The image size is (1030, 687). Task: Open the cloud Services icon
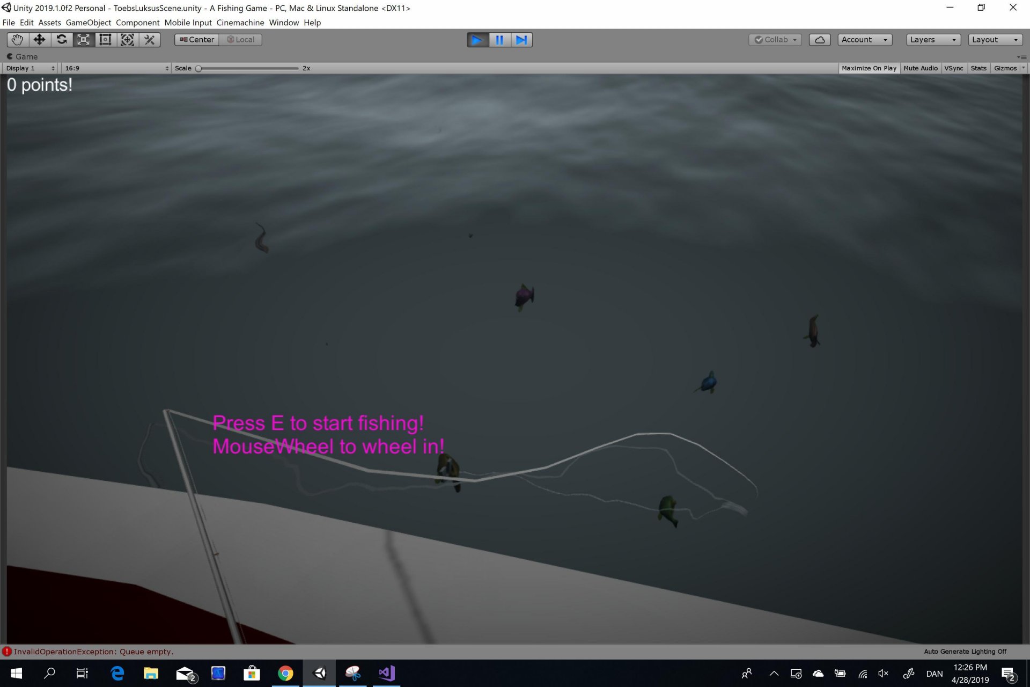click(819, 40)
